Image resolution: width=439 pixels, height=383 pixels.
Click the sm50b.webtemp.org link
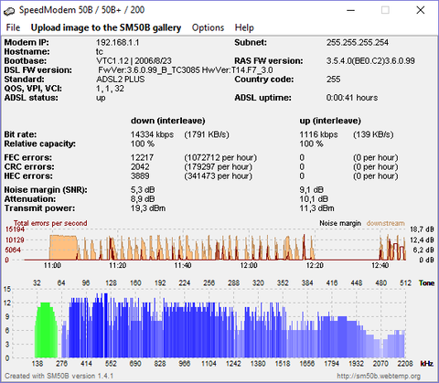(379, 376)
